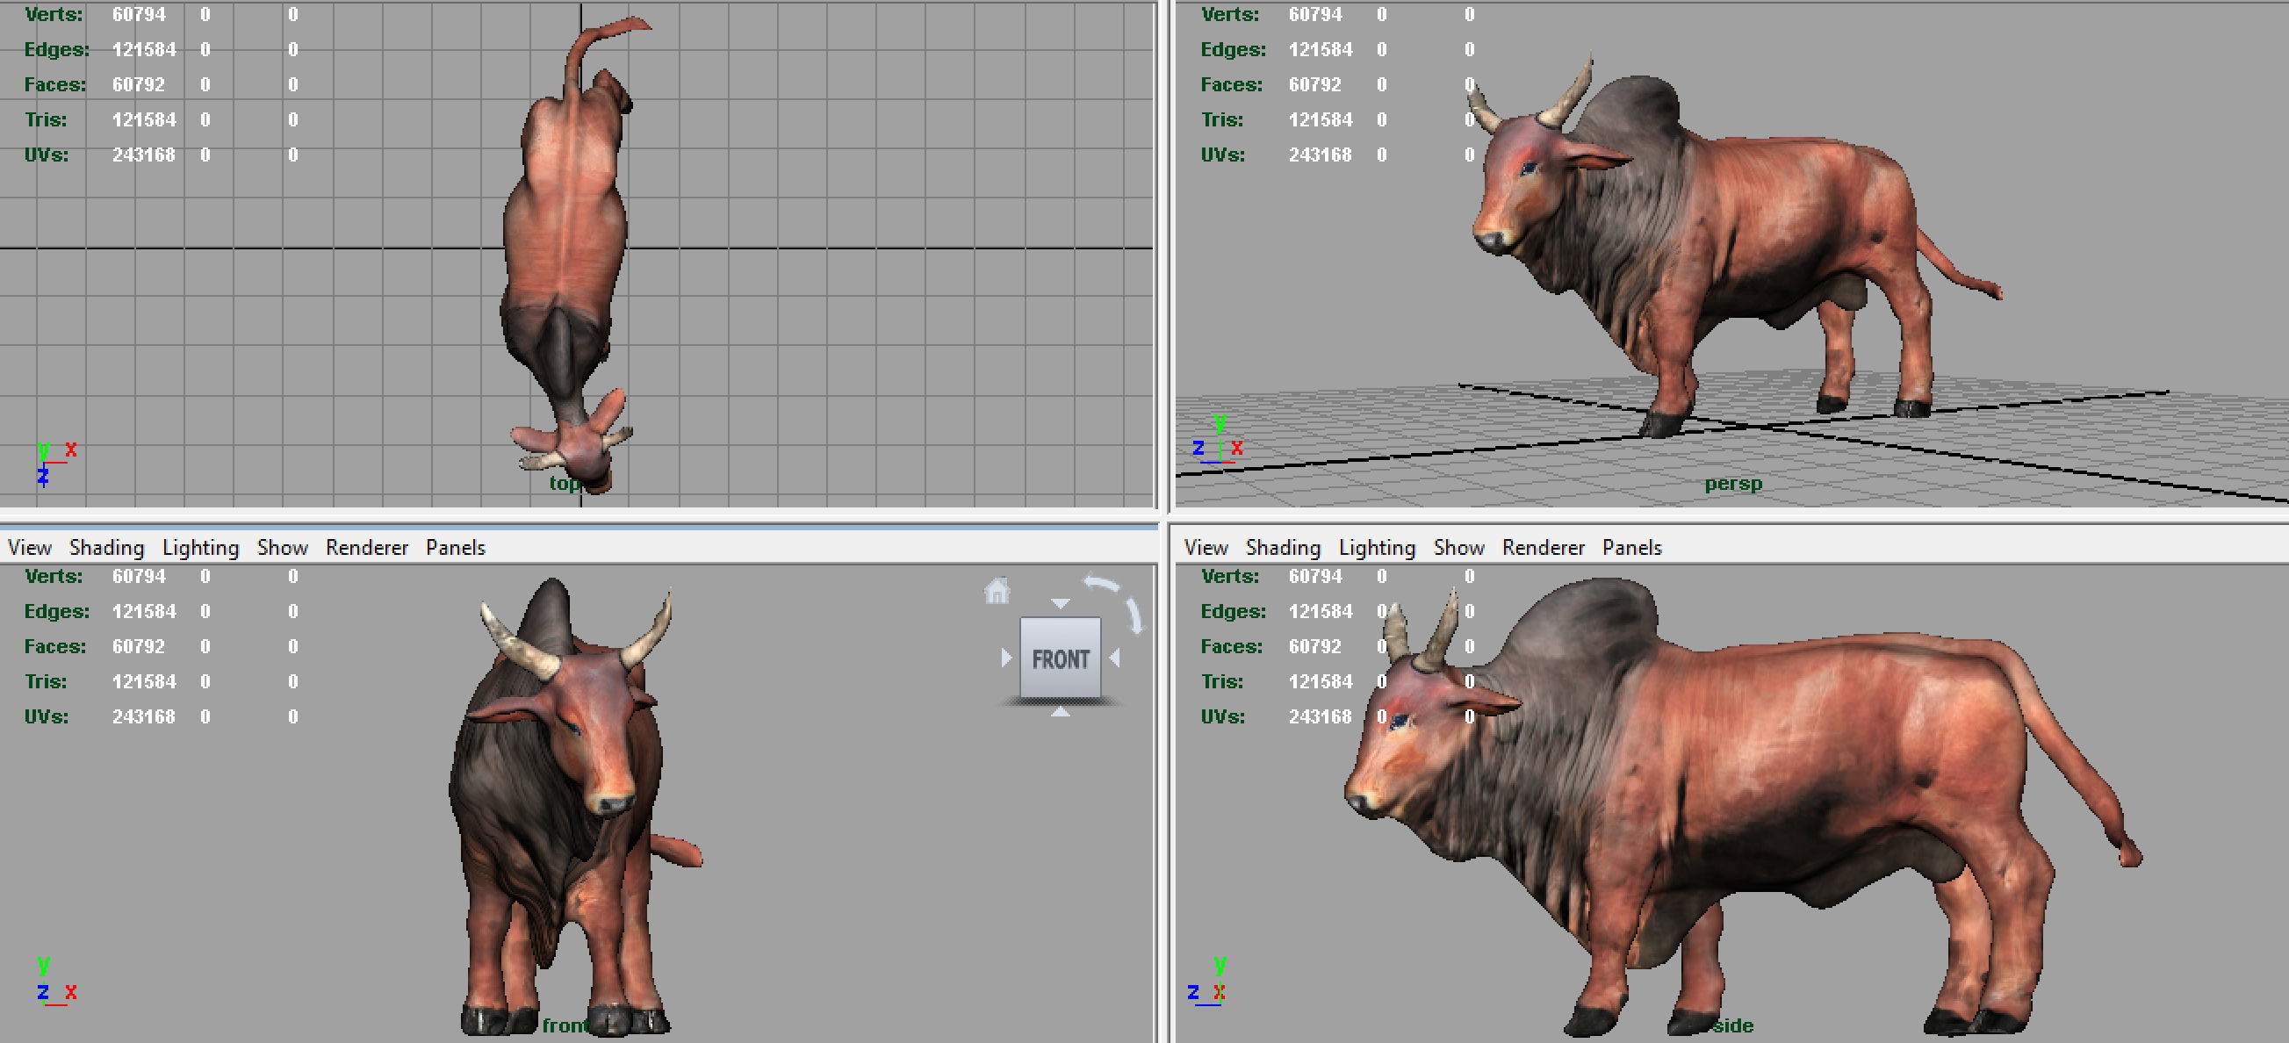Open View menu in front panel
Viewport: 2289px width, 1043px height.
pyautogui.click(x=29, y=547)
